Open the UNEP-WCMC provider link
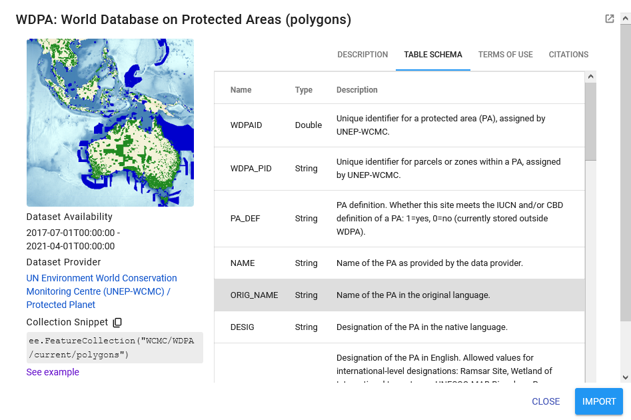Viewport: 631px width, 420px height. (x=101, y=291)
